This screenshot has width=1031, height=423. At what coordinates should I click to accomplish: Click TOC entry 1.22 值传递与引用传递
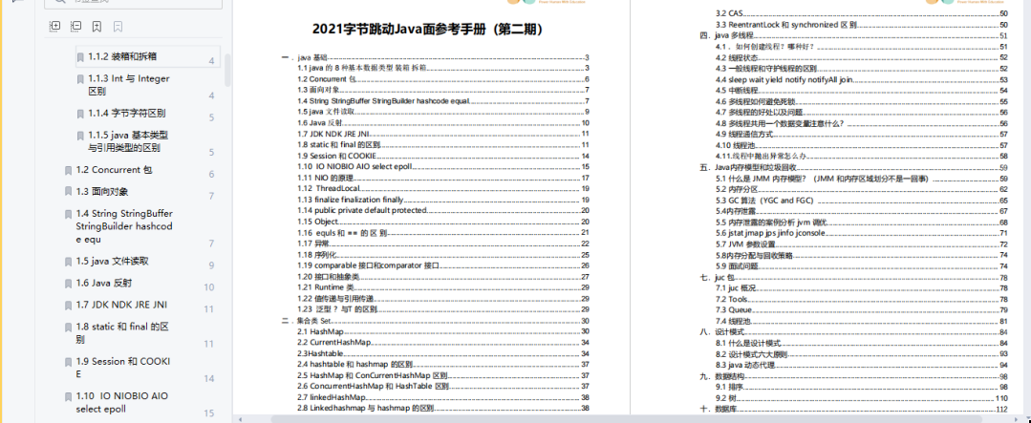335,299
